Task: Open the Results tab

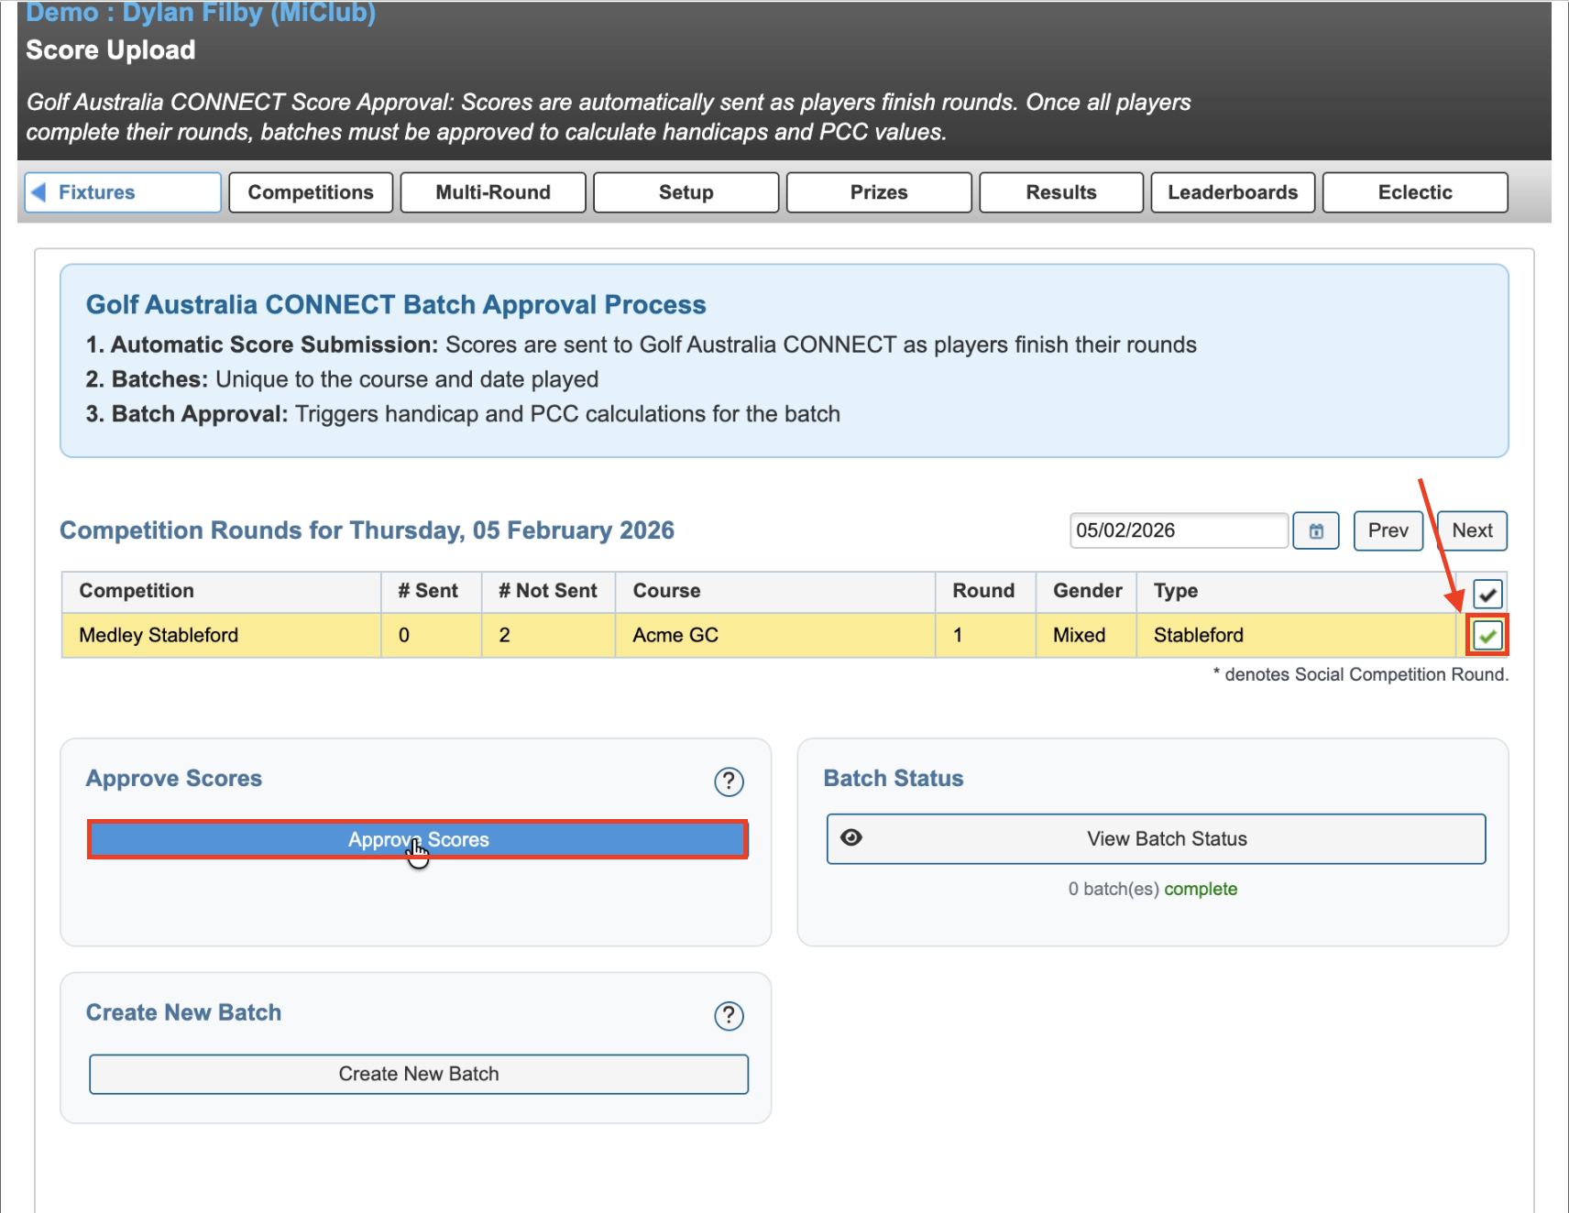Action: 1061,192
